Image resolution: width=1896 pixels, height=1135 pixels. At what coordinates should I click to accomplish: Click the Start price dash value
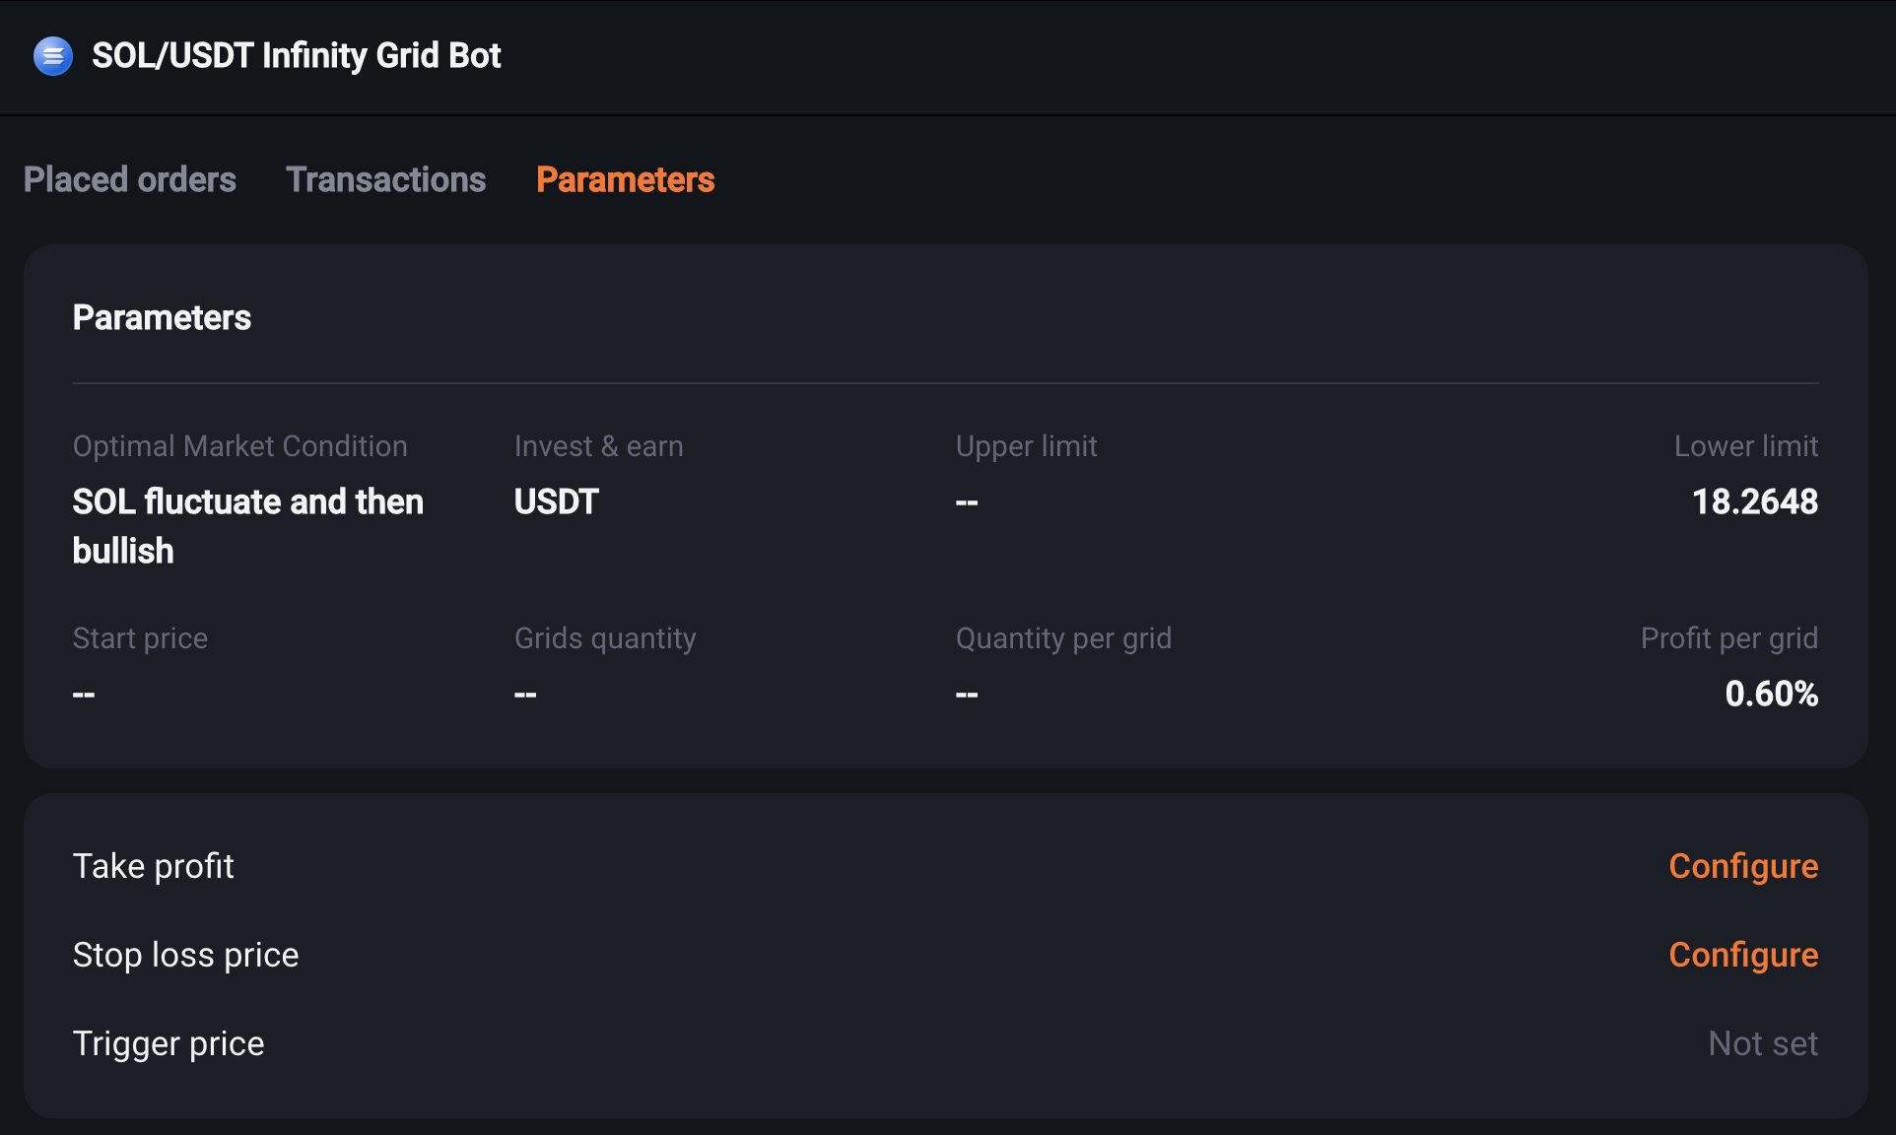(84, 695)
